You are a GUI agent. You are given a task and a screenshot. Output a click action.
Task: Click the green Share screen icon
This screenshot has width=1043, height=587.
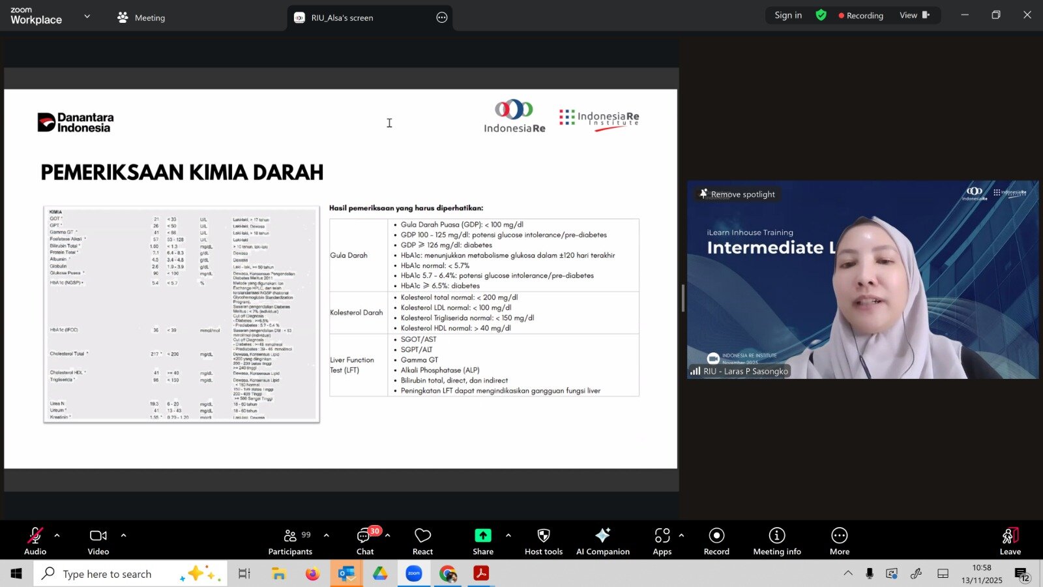[482, 535]
